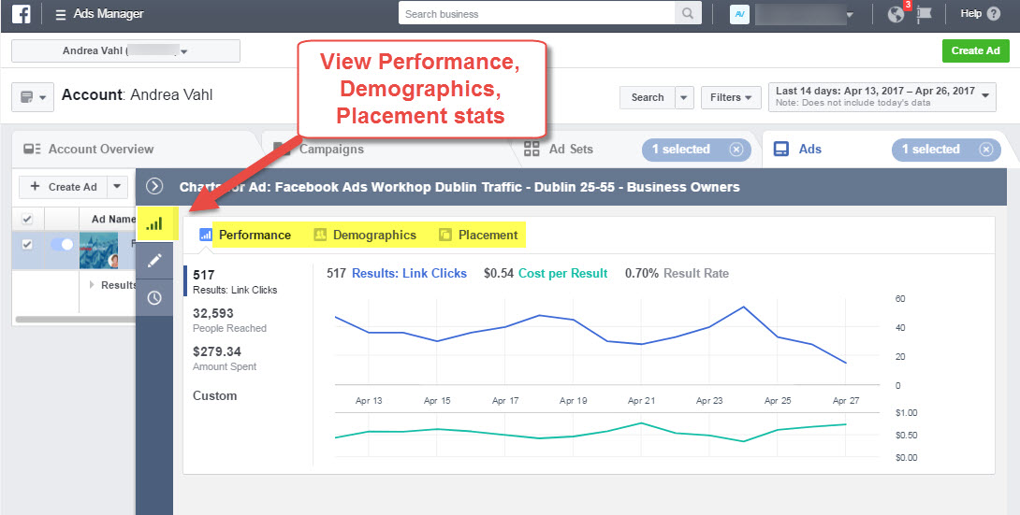1020x515 pixels.
Task: Open the business account switcher dropdown
Action: point(849,14)
